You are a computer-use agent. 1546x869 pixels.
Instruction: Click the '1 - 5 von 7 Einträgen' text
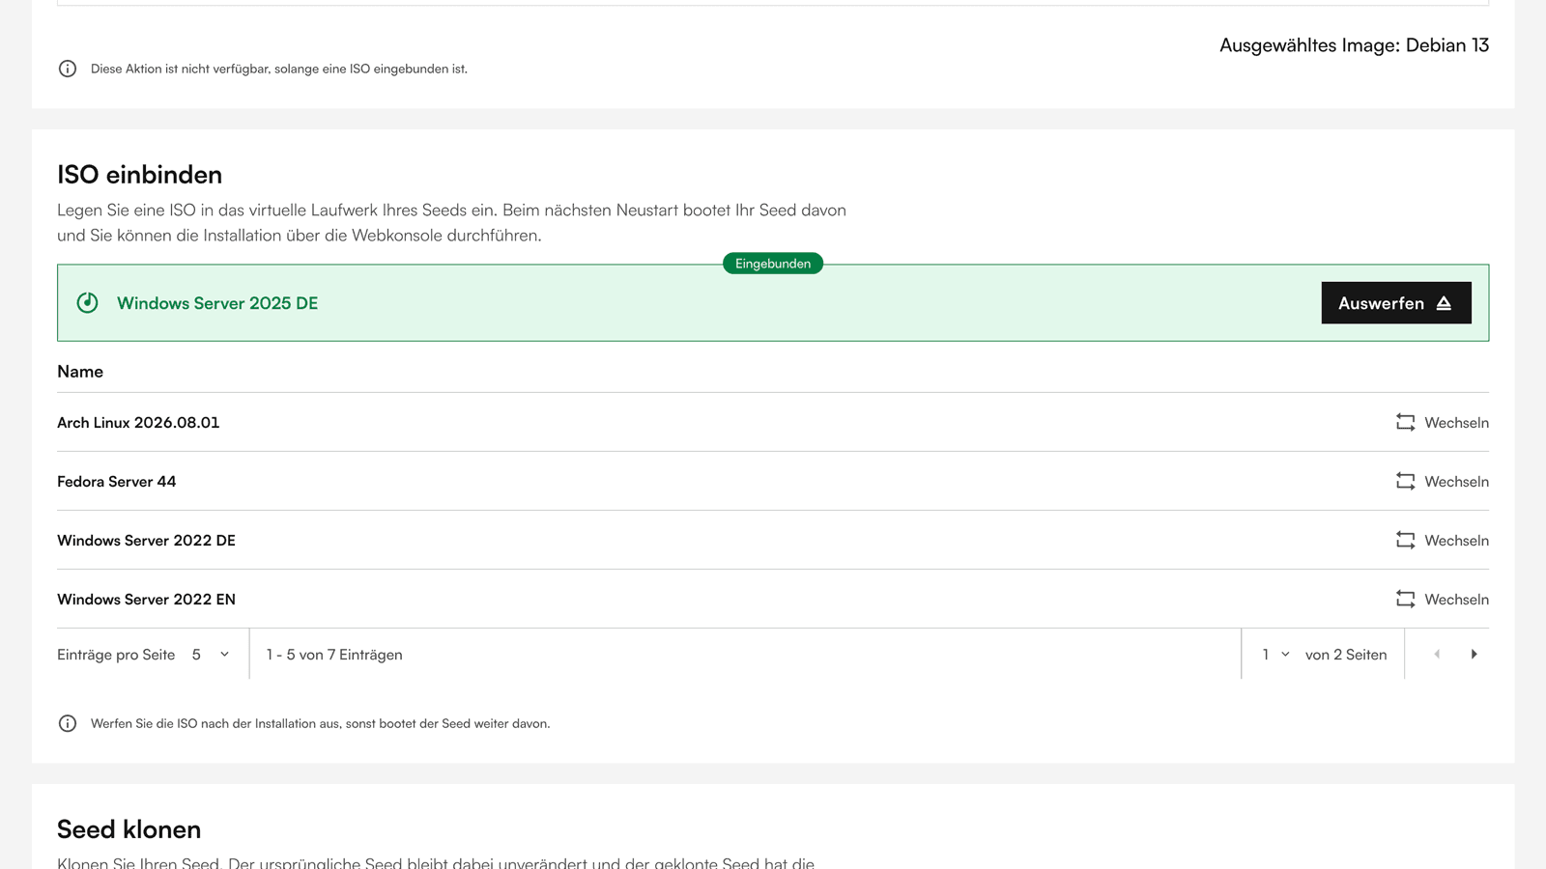(334, 655)
